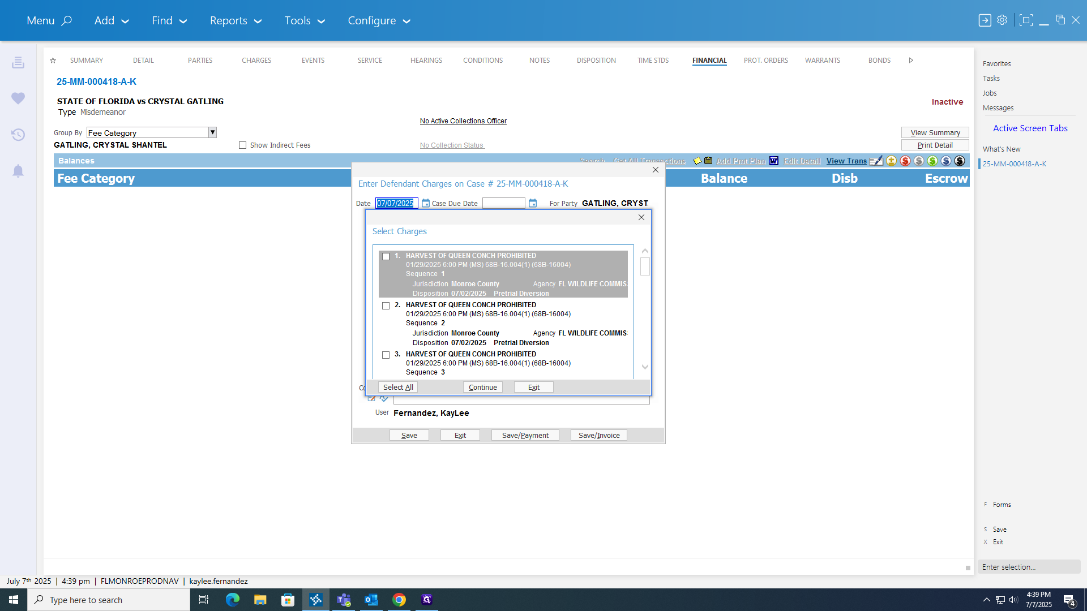Open File Explorer from taskbar
The height and width of the screenshot is (611, 1087).
click(x=260, y=600)
